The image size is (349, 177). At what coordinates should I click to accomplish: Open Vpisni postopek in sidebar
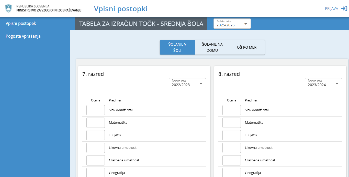tap(21, 23)
